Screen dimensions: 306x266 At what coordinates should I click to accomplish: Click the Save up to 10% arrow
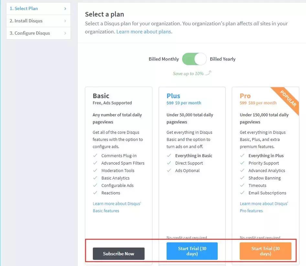click(x=208, y=73)
